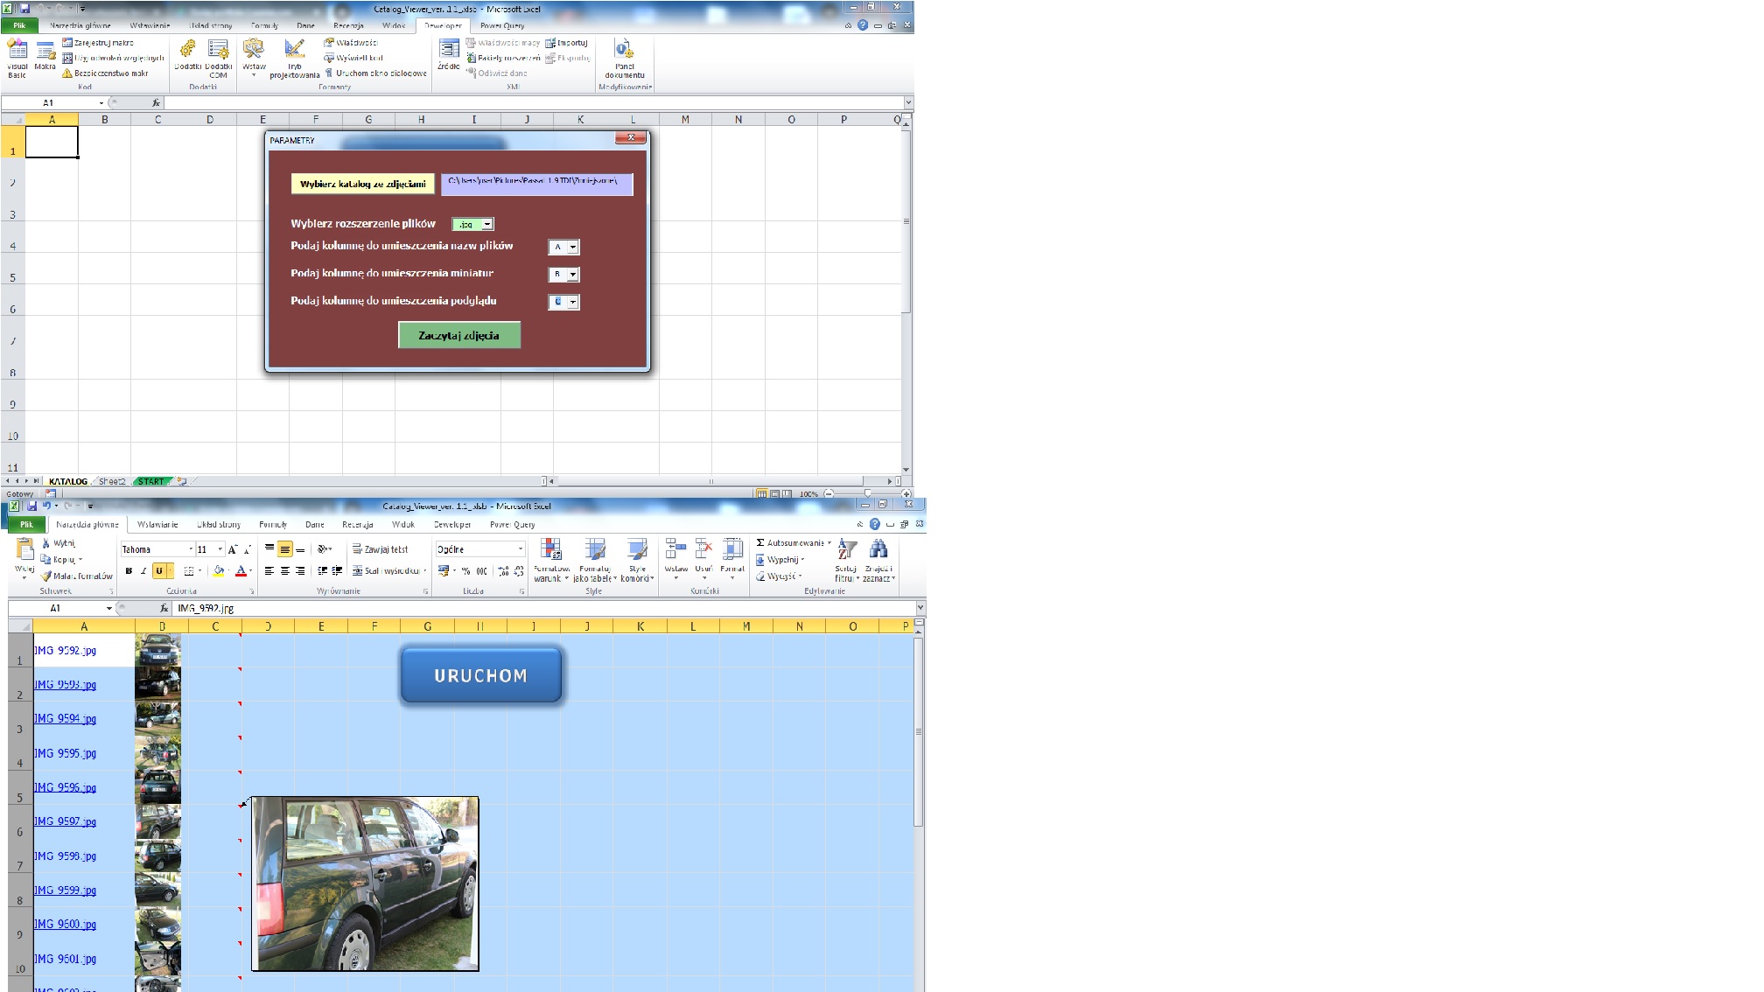This screenshot has width=1764, height=992.
Task: Open Visual Basic editor in top Excel window
Action: [x=17, y=58]
